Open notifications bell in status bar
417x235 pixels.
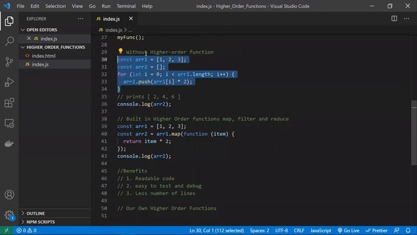click(x=408, y=230)
